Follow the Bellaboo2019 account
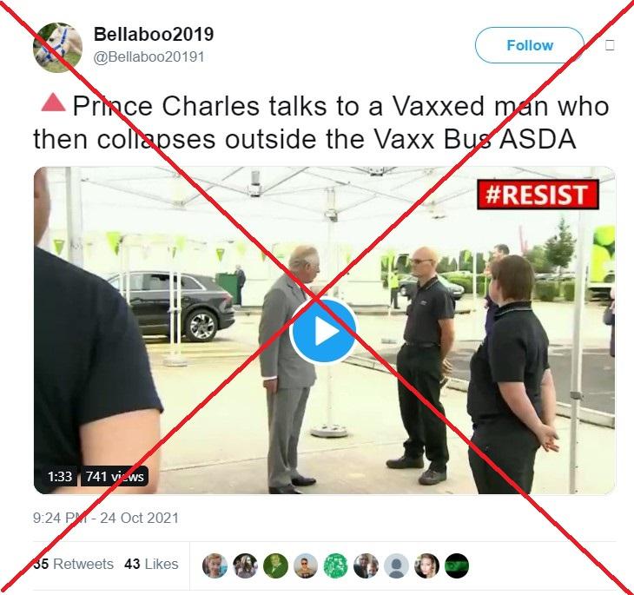 click(529, 45)
